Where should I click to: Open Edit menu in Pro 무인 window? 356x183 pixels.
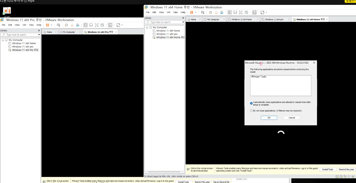coord(10,25)
